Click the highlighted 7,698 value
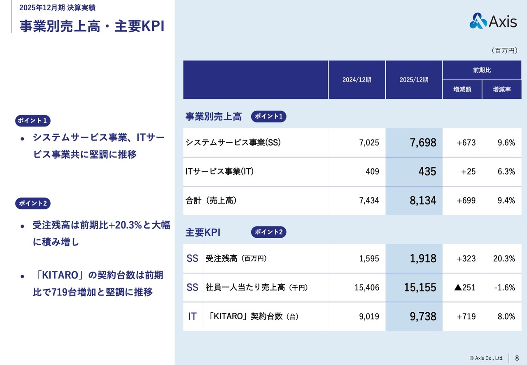 pos(423,143)
